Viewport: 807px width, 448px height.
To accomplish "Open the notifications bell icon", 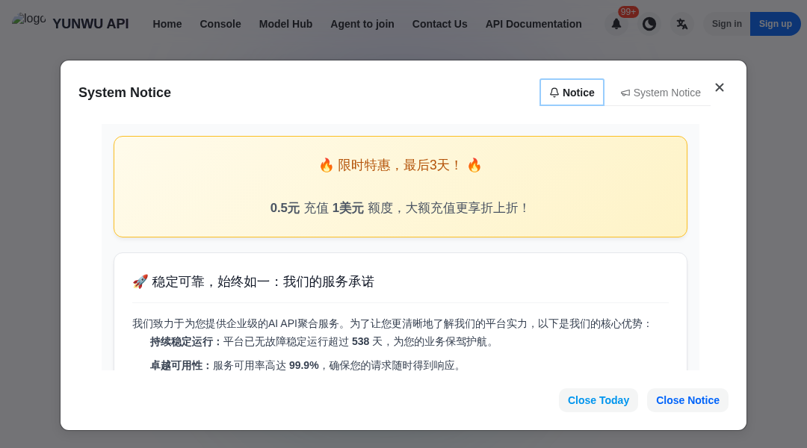I will pyautogui.click(x=616, y=24).
